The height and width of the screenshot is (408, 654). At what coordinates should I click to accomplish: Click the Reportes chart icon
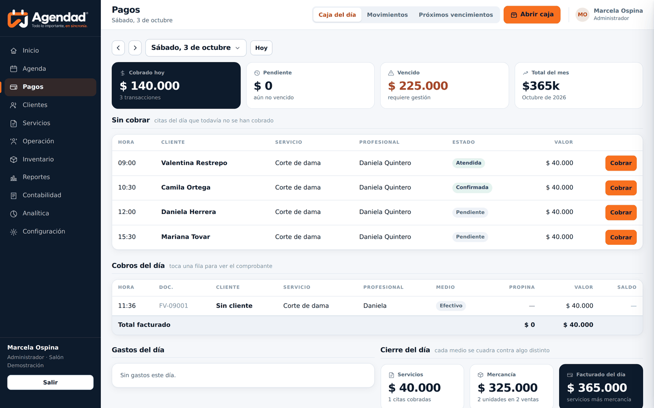pyautogui.click(x=14, y=177)
